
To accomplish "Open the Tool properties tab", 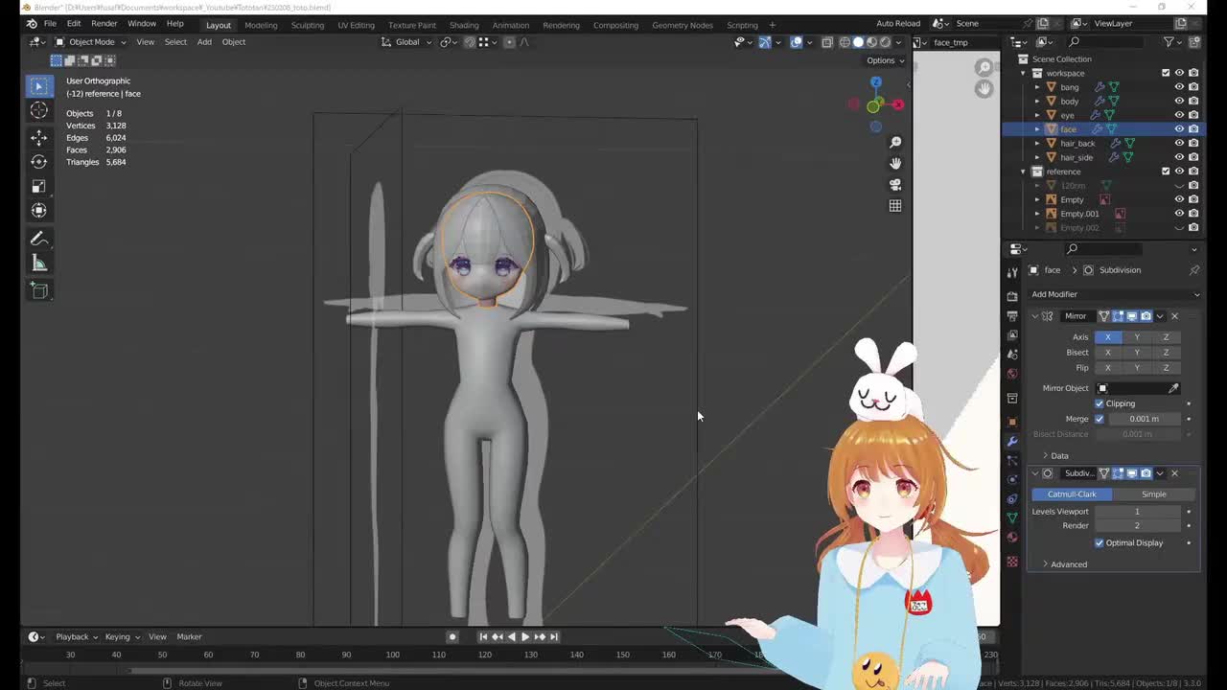I will pyautogui.click(x=1012, y=273).
